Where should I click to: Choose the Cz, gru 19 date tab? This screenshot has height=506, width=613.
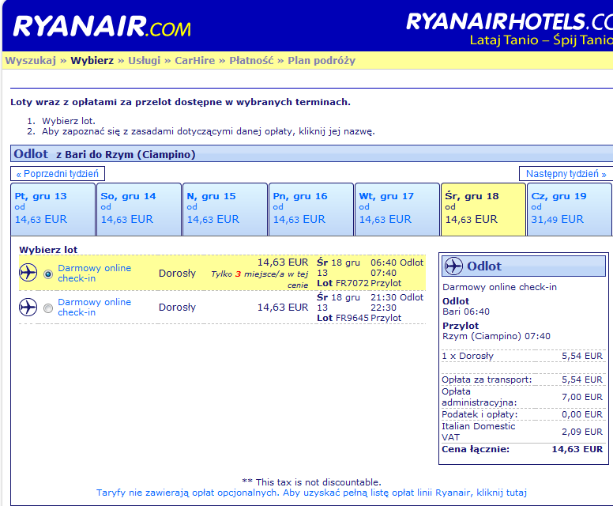(570, 210)
